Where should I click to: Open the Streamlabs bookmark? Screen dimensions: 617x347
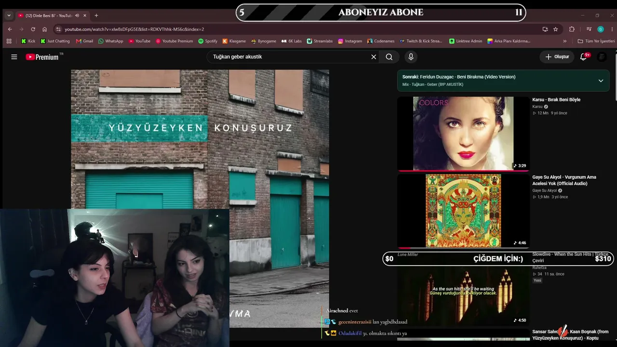[320, 41]
